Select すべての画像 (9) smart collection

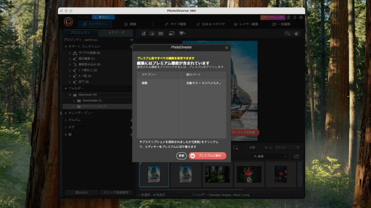(89, 53)
